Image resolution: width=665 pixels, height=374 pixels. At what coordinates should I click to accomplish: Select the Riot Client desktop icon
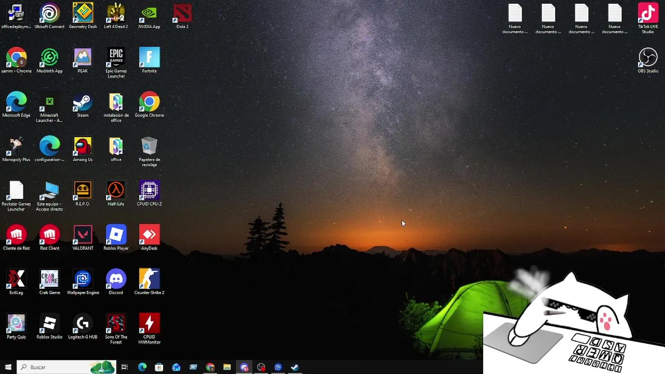(49, 238)
